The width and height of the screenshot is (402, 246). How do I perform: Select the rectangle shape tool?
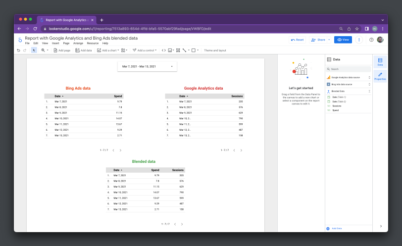[194, 50]
